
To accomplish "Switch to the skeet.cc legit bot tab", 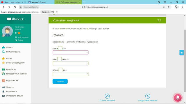I will pos(12,2).
